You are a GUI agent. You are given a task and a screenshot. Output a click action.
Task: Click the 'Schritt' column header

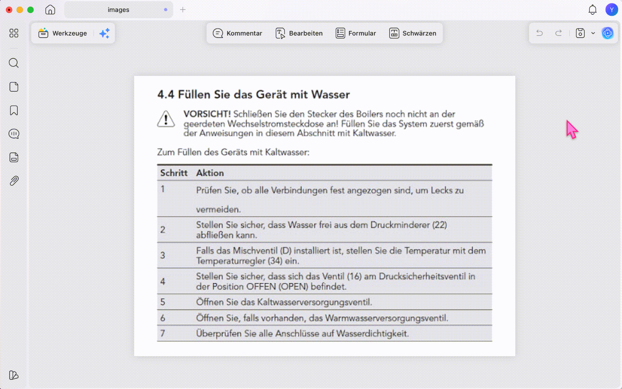(174, 173)
